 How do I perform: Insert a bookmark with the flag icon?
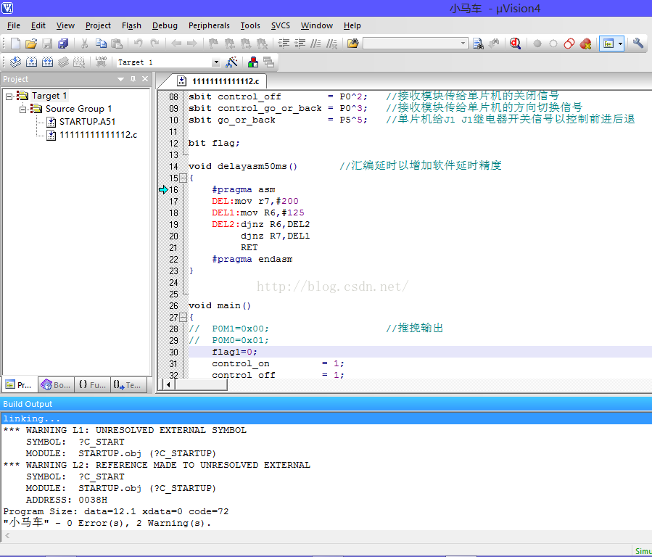(213, 44)
